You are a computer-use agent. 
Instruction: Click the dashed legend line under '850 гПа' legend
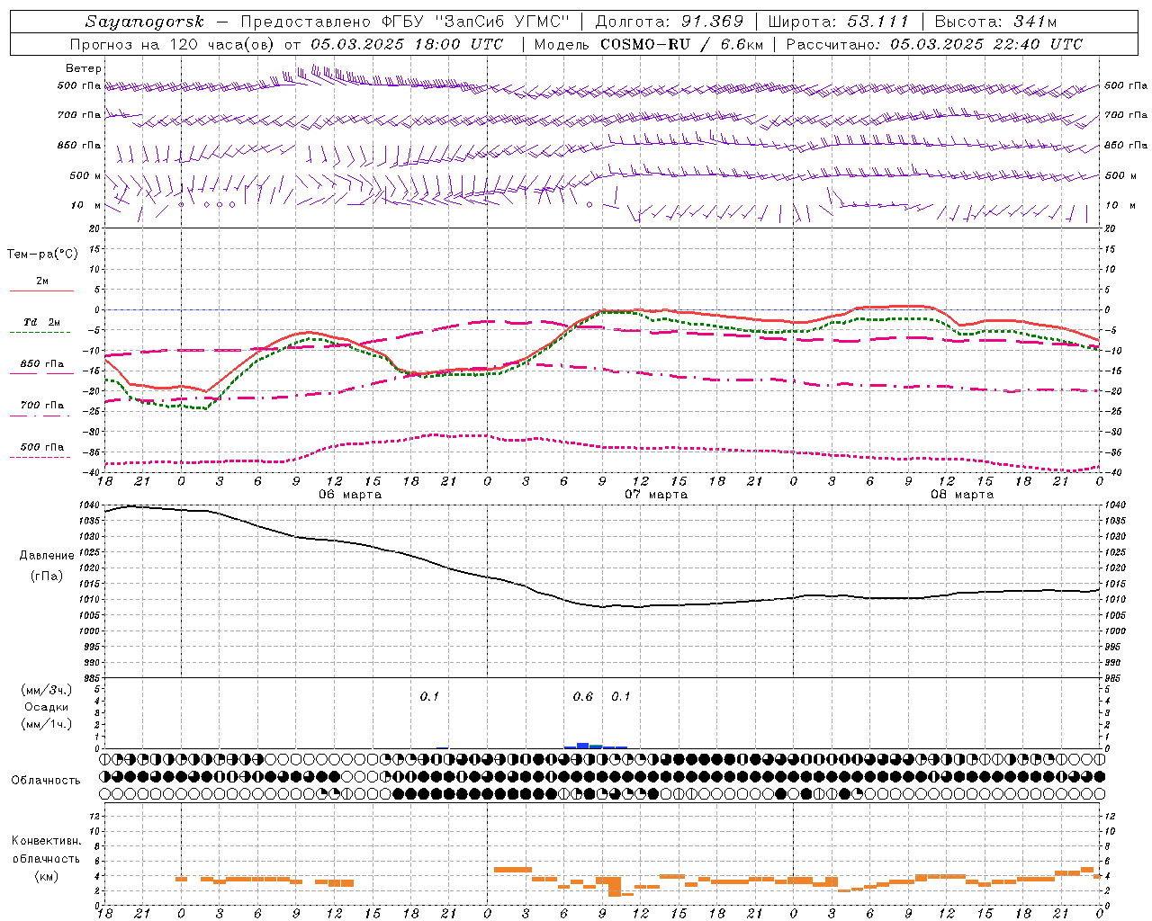(41, 373)
